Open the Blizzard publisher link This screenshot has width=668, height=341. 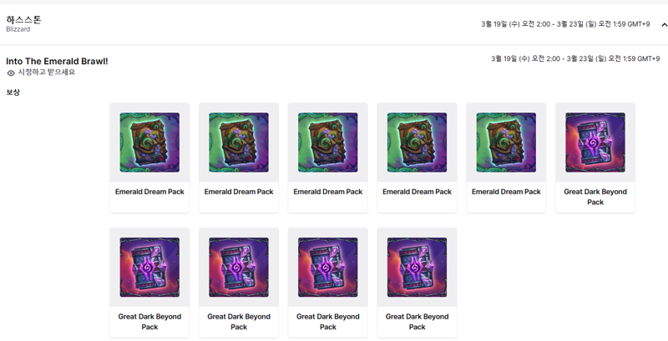point(18,29)
